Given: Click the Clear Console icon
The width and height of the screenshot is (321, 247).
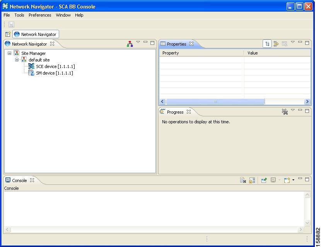Looking at the screenshot, I should (243, 180).
